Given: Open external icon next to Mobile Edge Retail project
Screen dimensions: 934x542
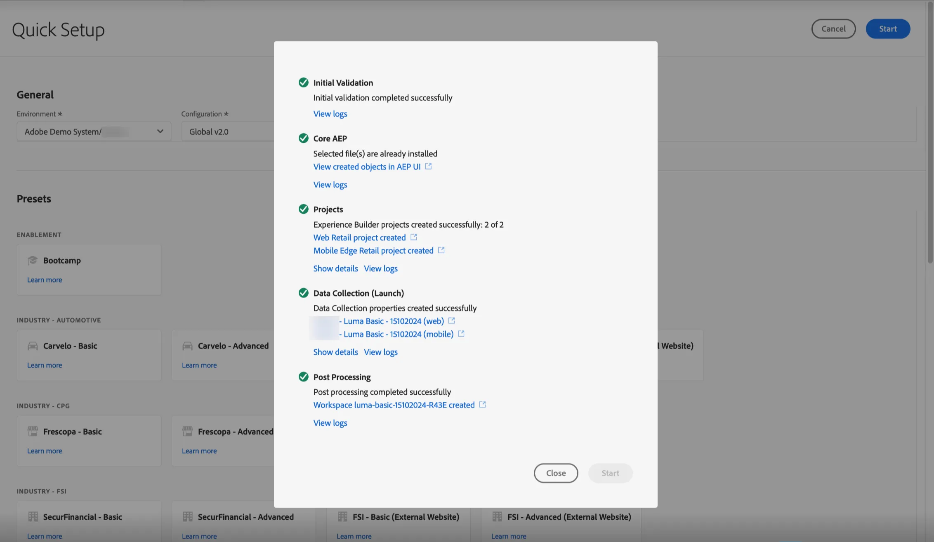Looking at the screenshot, I should (441, 250).
